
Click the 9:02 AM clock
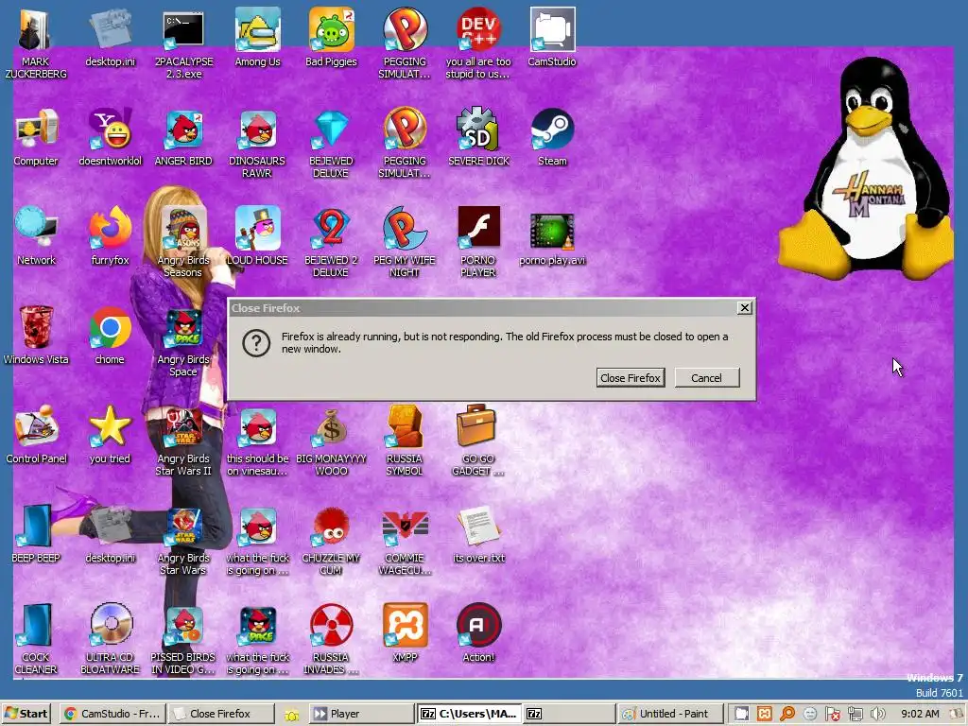pos(920,715)
